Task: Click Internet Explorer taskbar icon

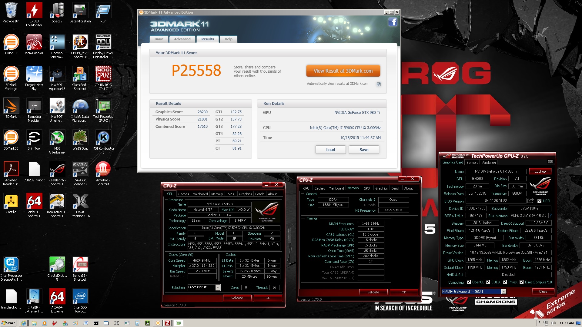Action: coord(23,323)
